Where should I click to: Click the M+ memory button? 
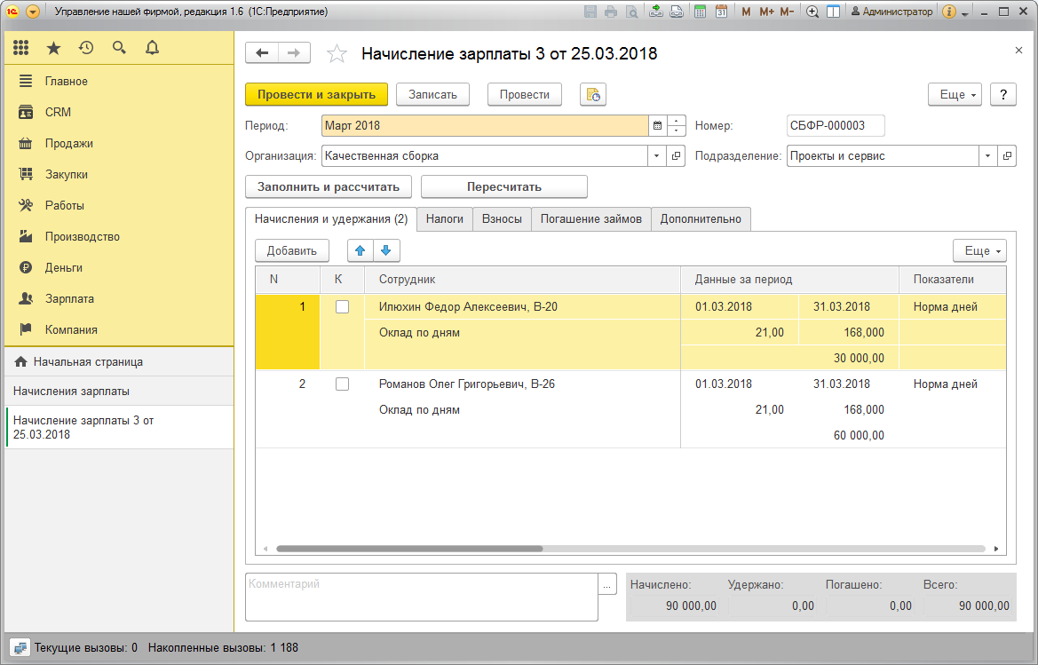pyautogui.click(x=766, y=12)
